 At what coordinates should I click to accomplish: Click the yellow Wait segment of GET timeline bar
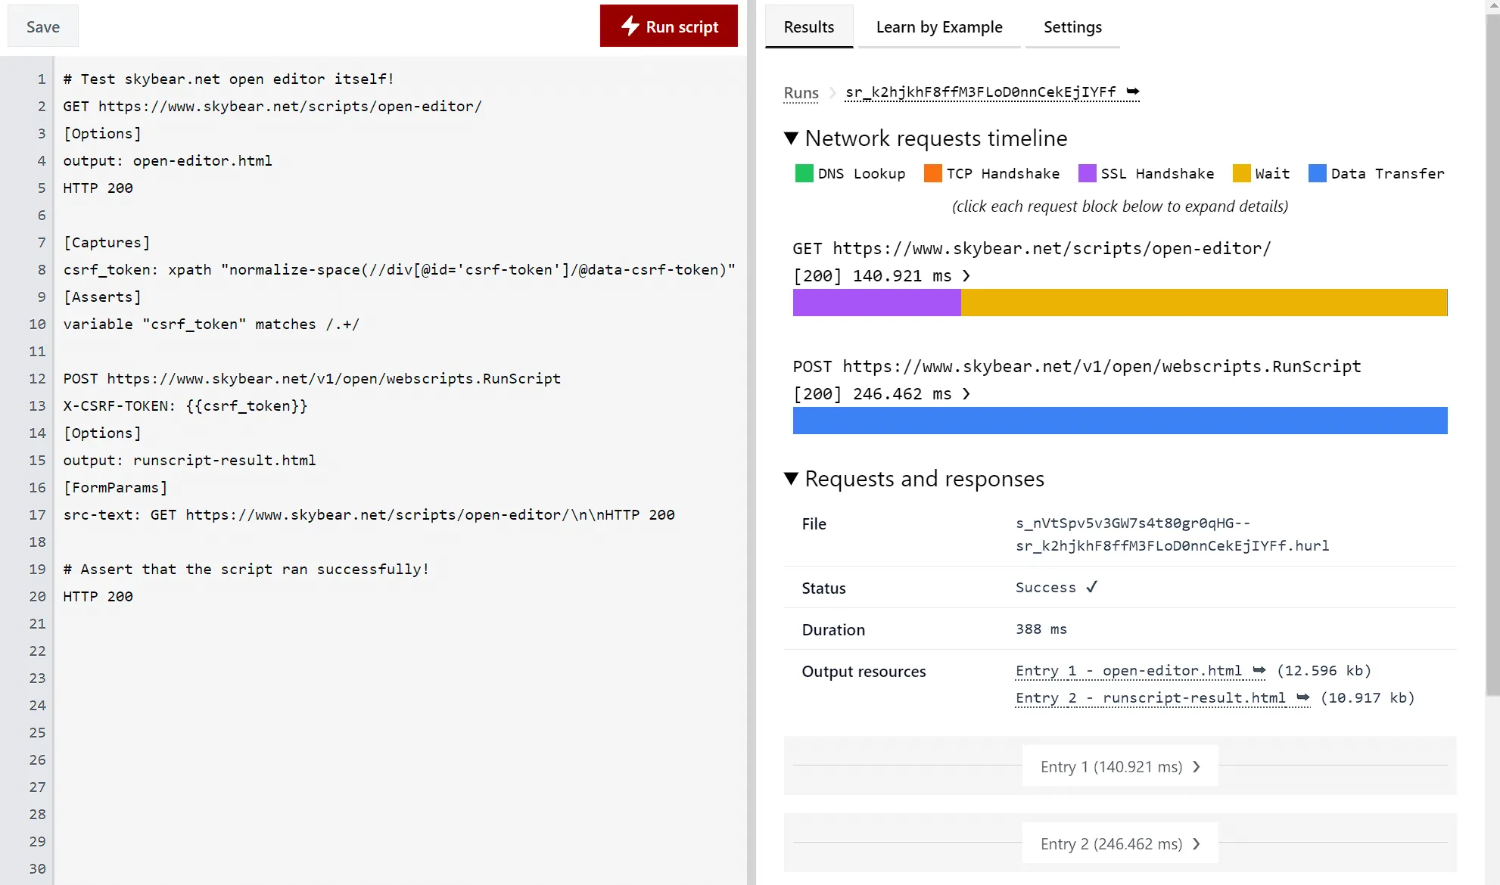coord(1204,303)
